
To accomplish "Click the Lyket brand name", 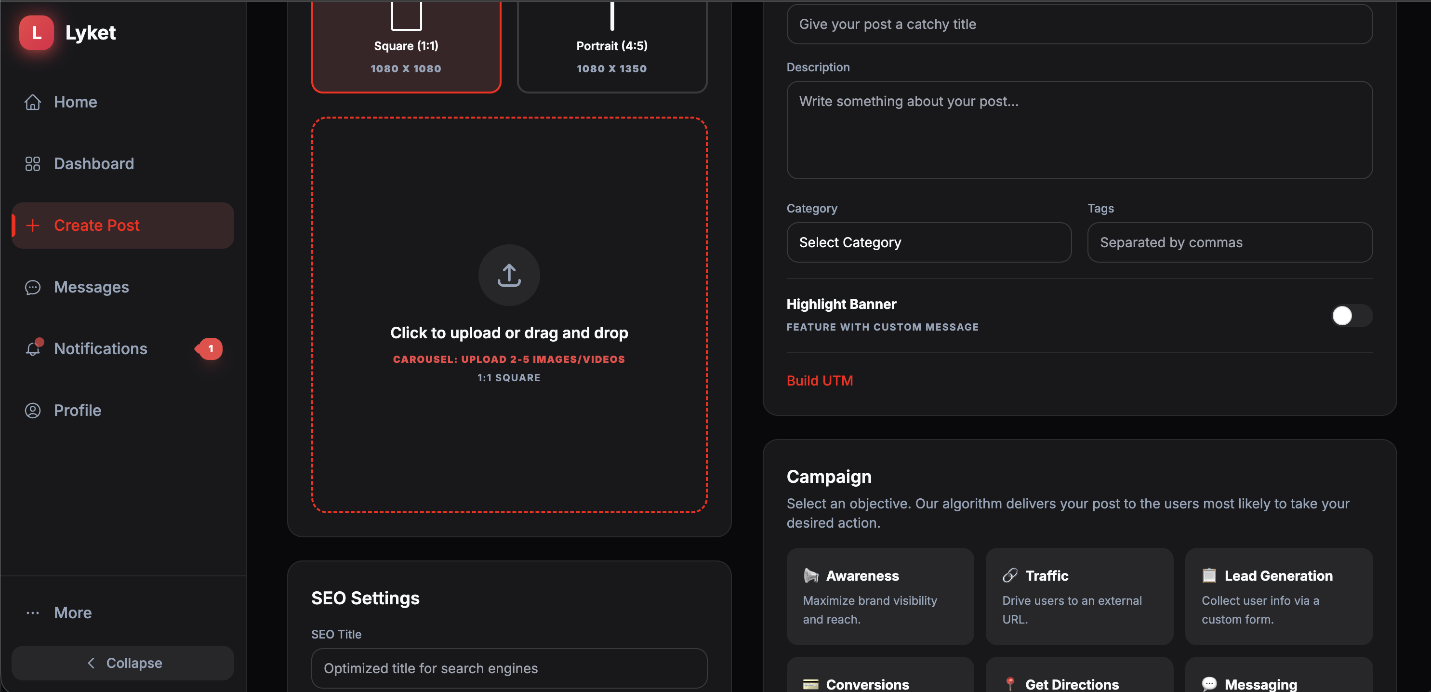I will [91, 33].
